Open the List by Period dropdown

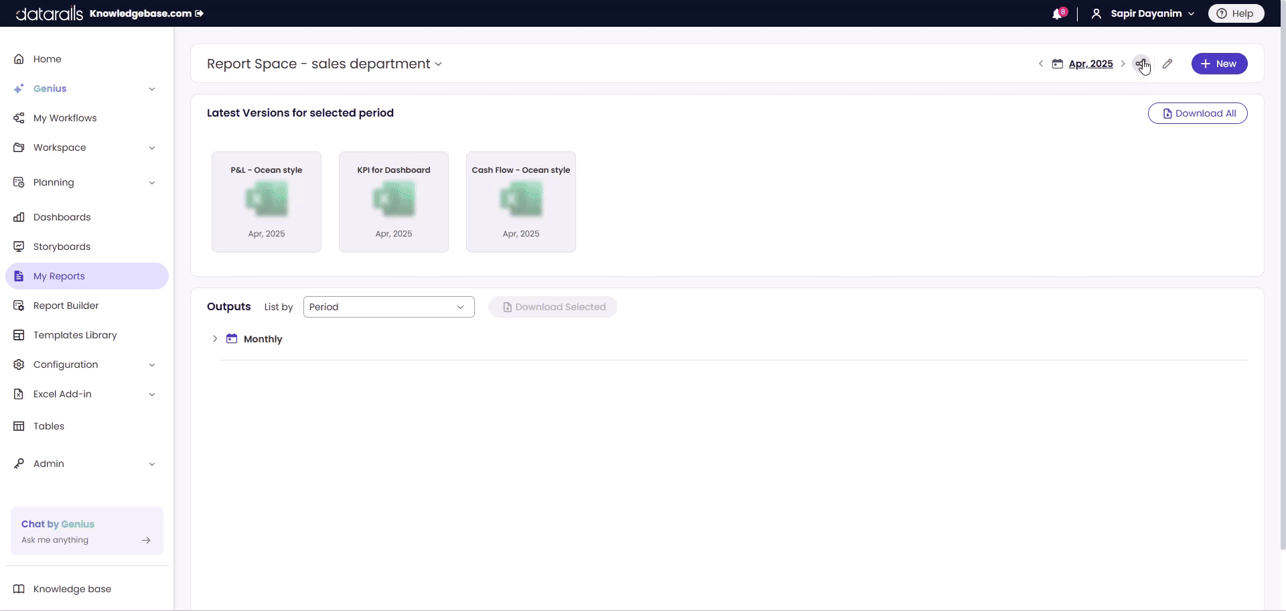(388, 307)
